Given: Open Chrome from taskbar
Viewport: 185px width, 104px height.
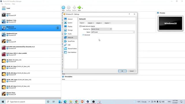Looking at the screenshot, I should tap(76, 102).
